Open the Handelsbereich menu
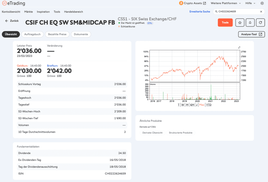The height and width of the screenshot is (182, 268). coord(74,12)
